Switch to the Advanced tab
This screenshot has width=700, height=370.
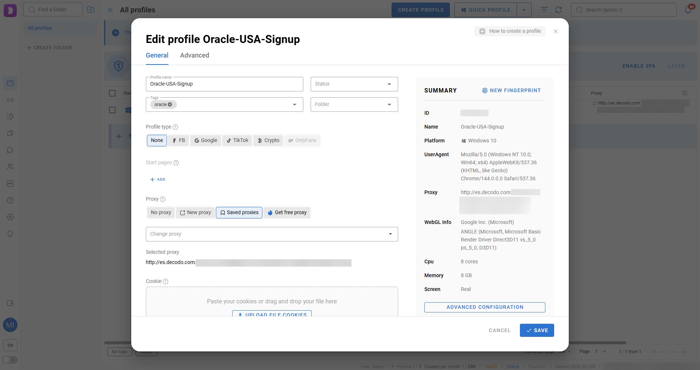(194, 55)
